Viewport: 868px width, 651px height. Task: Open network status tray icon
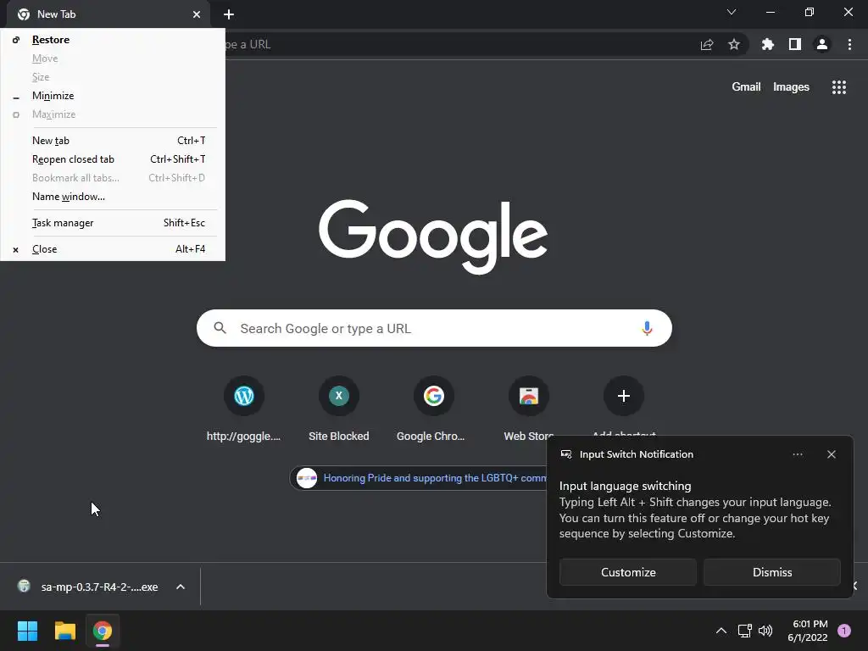click(744, 631)
